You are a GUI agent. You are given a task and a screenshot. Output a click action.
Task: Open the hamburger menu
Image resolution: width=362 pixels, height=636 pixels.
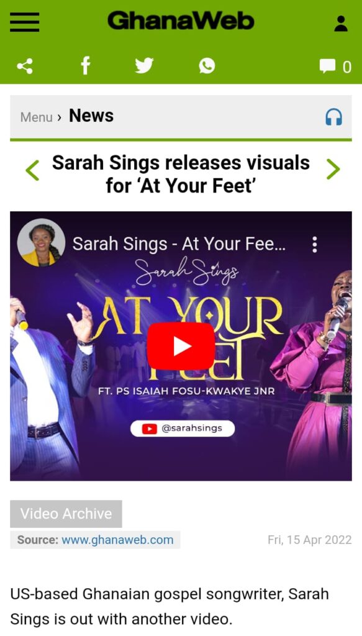click(25, 22)
